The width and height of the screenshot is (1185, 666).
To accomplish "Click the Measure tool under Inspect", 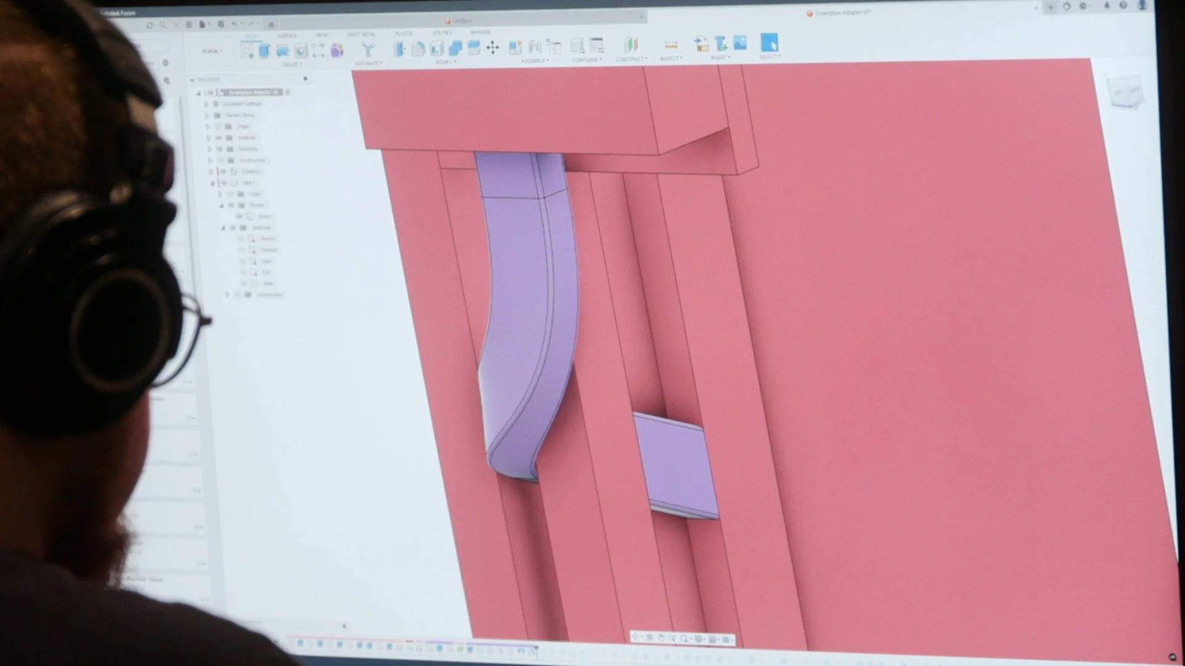I will pos(670,45).
